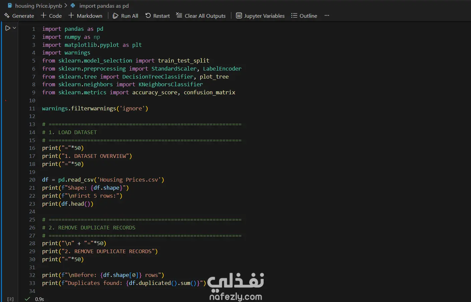Click the 'import numpy as np' line
Viewport: 471px width, 302px height.
coord(71,37)
